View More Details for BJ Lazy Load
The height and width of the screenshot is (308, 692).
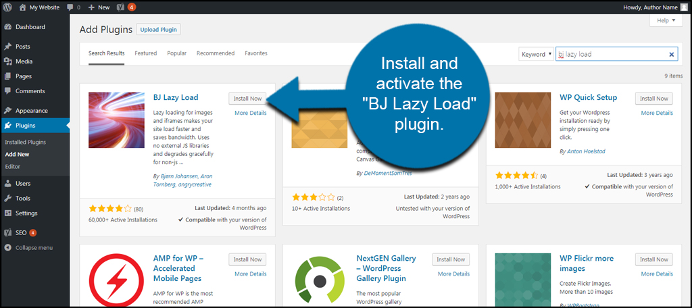(251, 113)
